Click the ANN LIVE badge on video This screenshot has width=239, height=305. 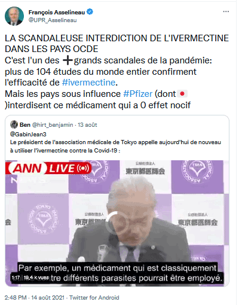pos(49,169)
